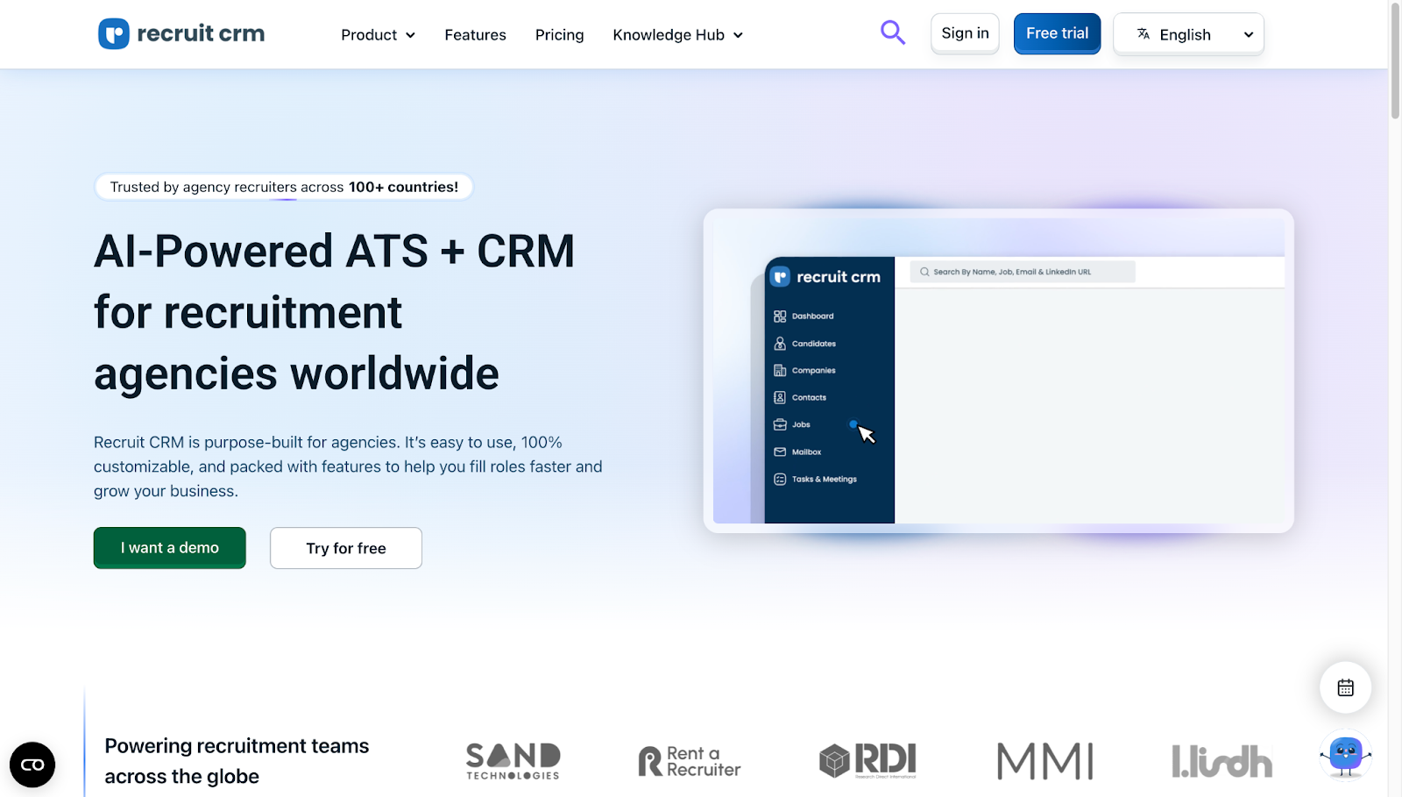Click the search magnifier in preview search bar
Screen dimensions: 1402x797
point(924,272)
